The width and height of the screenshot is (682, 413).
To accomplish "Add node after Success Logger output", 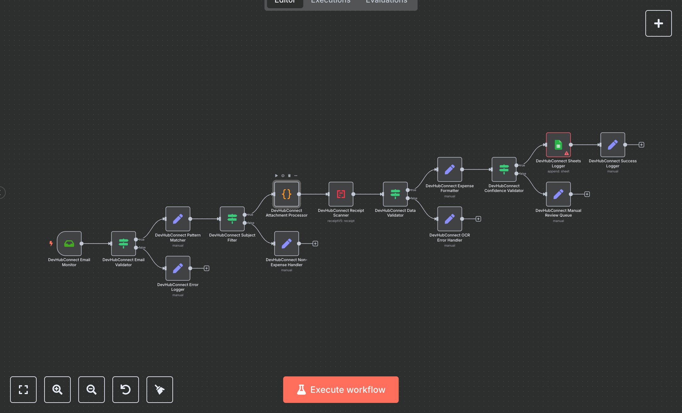I will 641,145.
